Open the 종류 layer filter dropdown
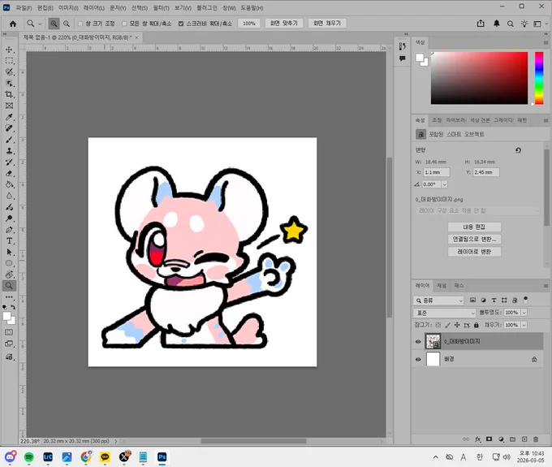Viewport: 552px width, 467px height. tap(438, 301)
